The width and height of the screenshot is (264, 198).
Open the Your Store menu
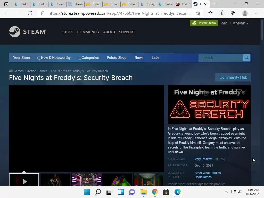[22, 57]
